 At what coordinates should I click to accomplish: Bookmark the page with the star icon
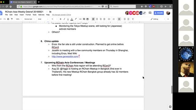click(x=106, y=6)
